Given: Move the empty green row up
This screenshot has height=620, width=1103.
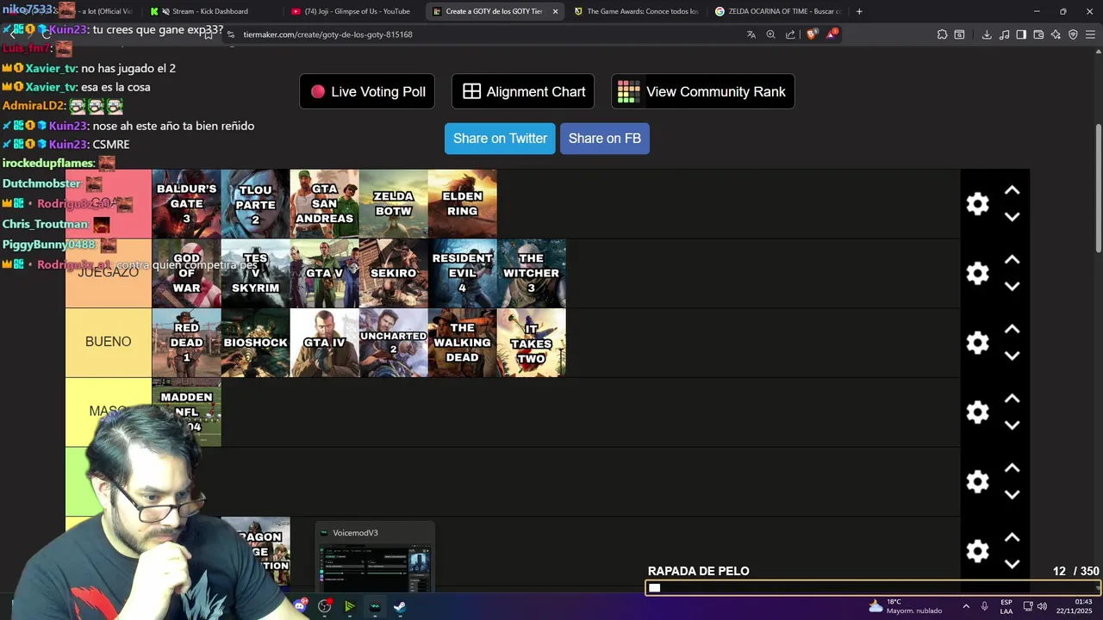Looking at the screenshot, I should click(1013, 468).
